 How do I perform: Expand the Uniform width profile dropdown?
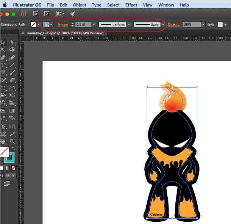[129, 25]
